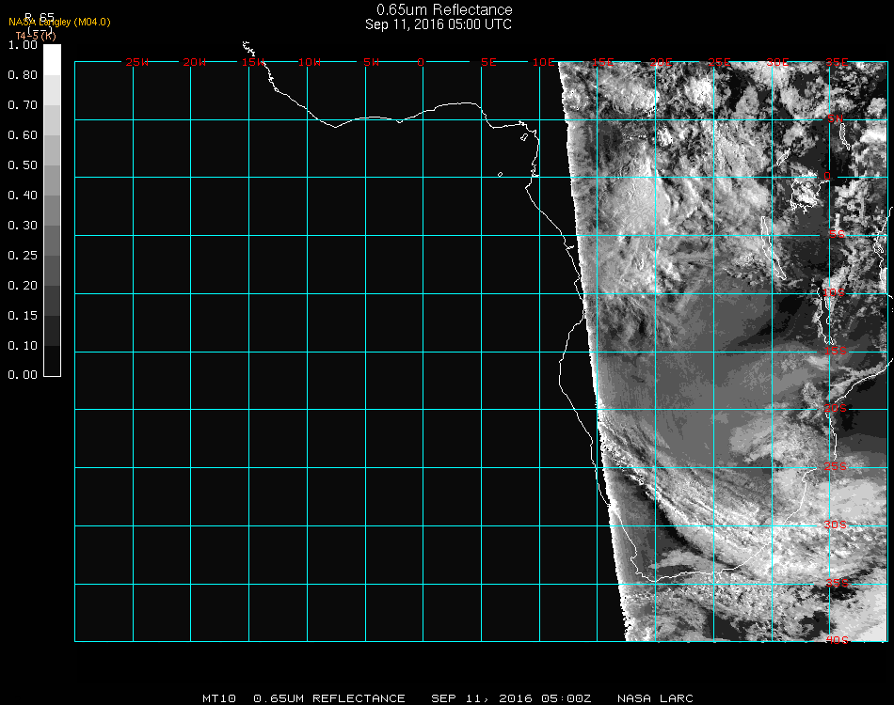Click the 20E longitude label
The image size is (894, 705).
662,62
